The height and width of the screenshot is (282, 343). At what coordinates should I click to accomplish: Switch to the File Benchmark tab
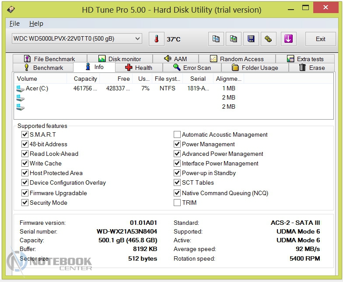tap(50, 58)
